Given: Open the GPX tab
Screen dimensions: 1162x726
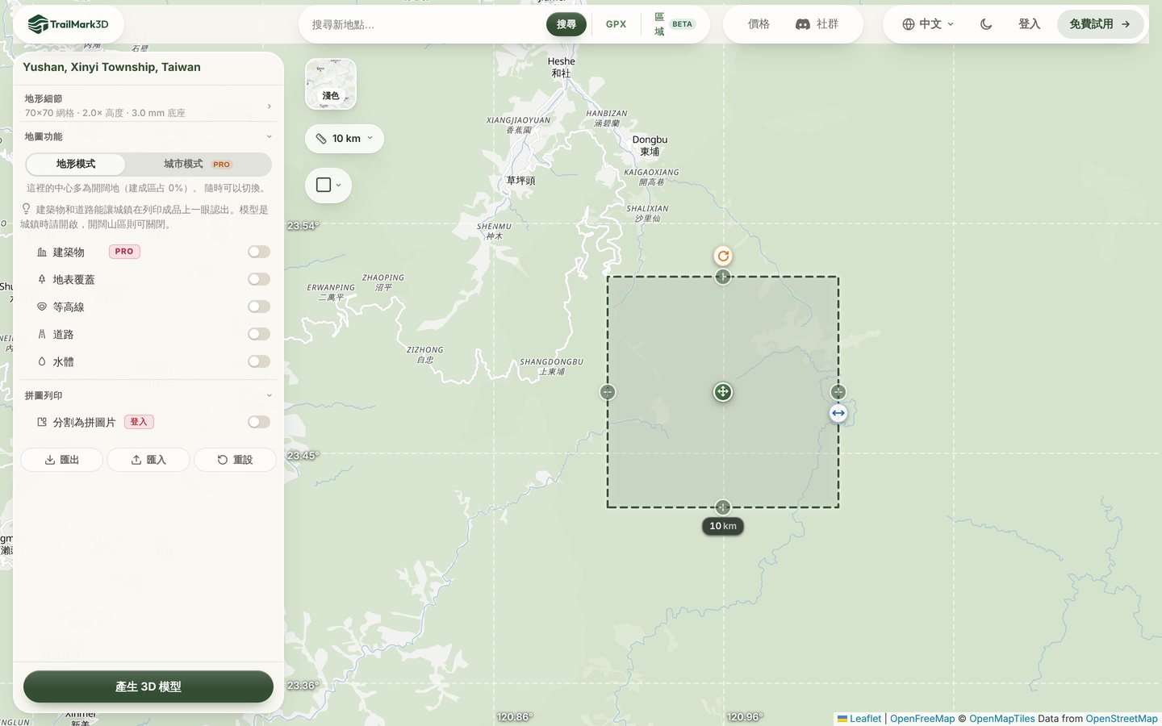Looking at the screenshot, I should (x=617, y=24).
